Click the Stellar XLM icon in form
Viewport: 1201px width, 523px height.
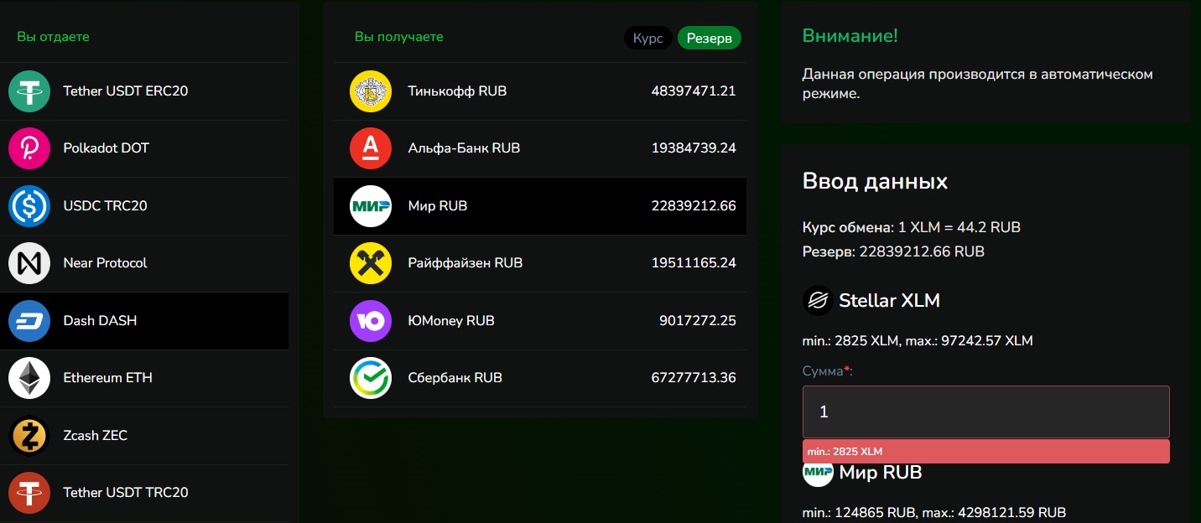[818, 300]
